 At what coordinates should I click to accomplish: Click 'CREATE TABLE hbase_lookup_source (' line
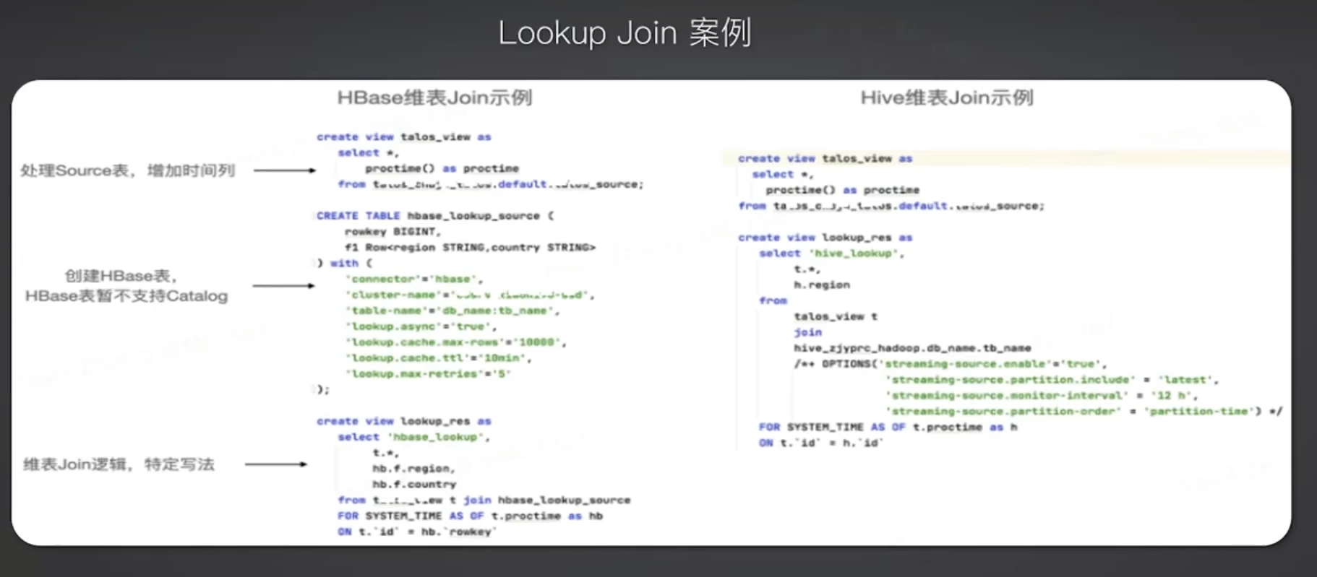pos(435,216)
